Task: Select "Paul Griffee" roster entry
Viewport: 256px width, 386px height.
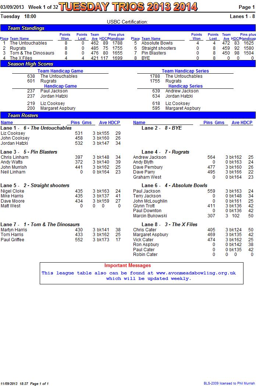Action: [x=12, y=239]
